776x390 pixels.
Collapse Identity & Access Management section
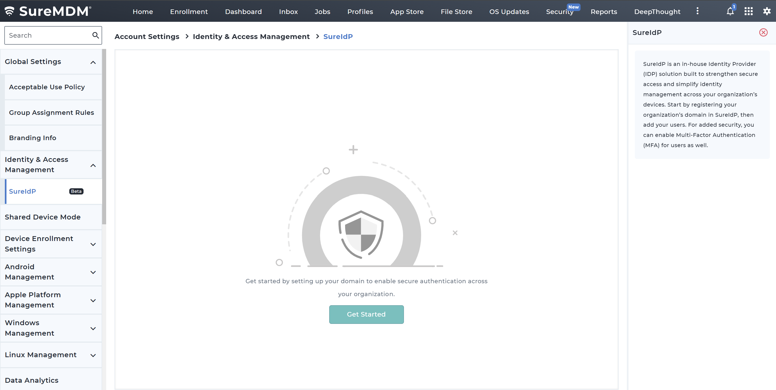pyautogui.click(x=93, y=165)
